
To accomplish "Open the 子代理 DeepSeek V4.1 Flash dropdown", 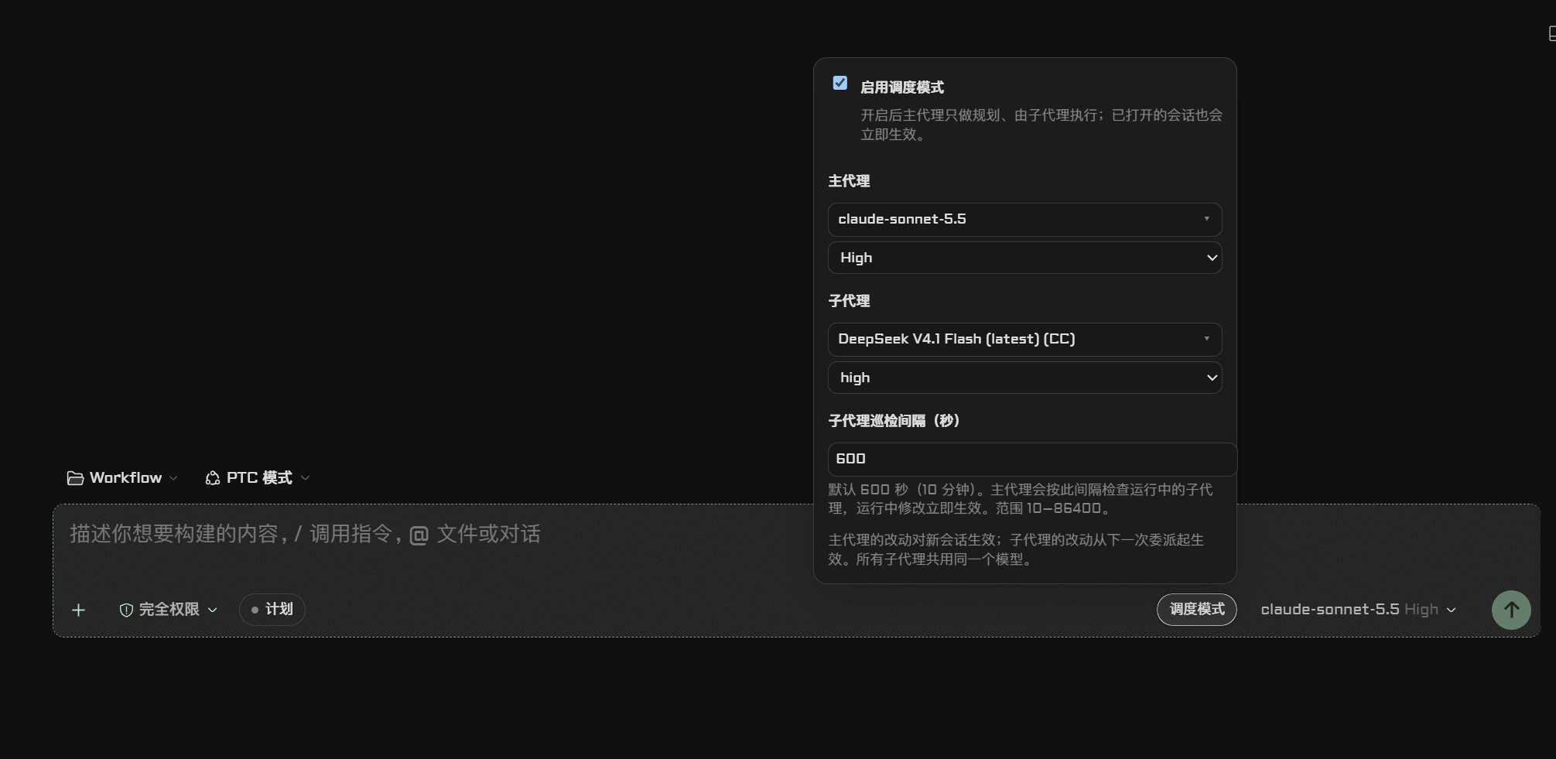I will pyautogui.click(x=1024, y=340).
